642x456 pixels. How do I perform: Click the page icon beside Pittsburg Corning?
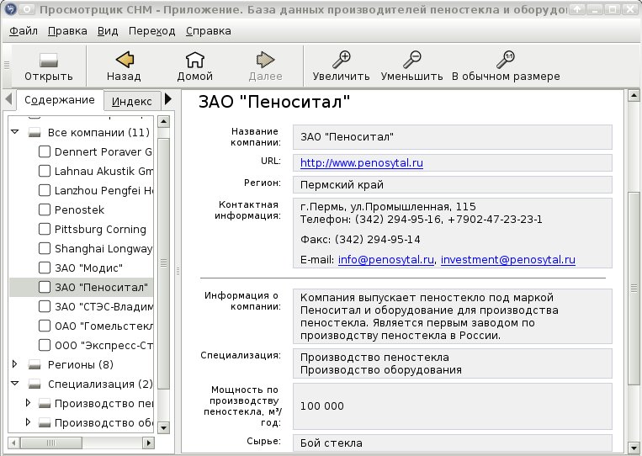tap(45, 229)
